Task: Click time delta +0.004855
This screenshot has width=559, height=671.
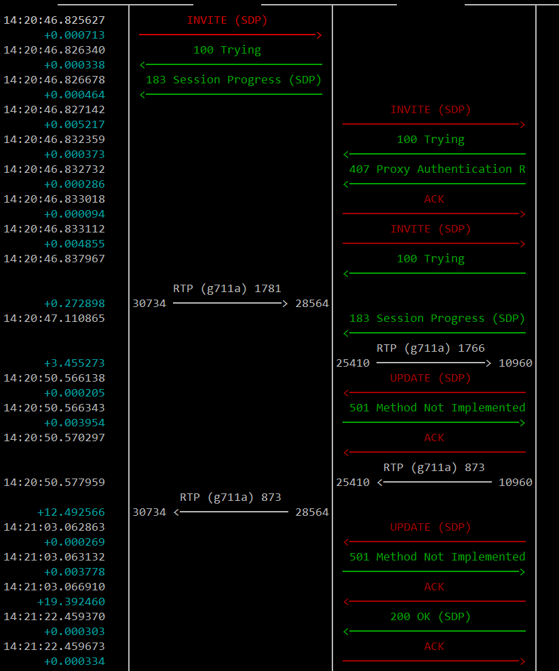Action: point(75,244)
